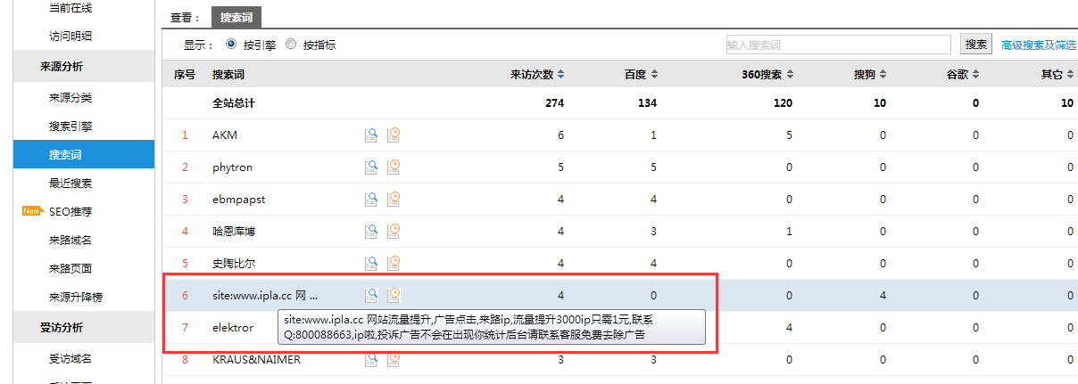
Task: Click the magnifier detail icon for phytron
Action: point(371,167)
